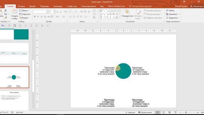Select the Format Painter brush icon
The image size is (204, 115).
tap(6, 17)
